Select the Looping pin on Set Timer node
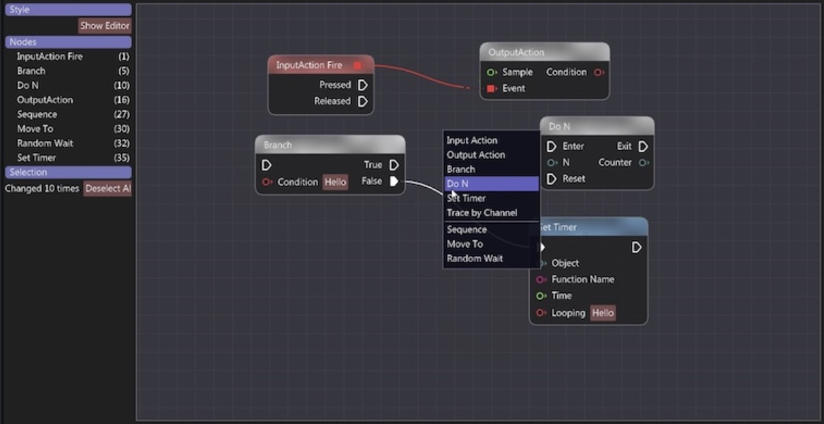The width and height of the screenshot is (824, 424). pos(544,312)
